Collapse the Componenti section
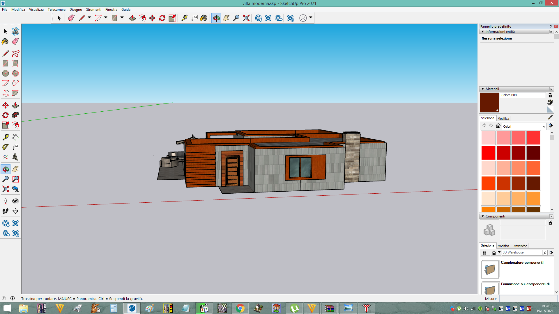The height and width of the screenshot is (314, 559). pos(483,216)
